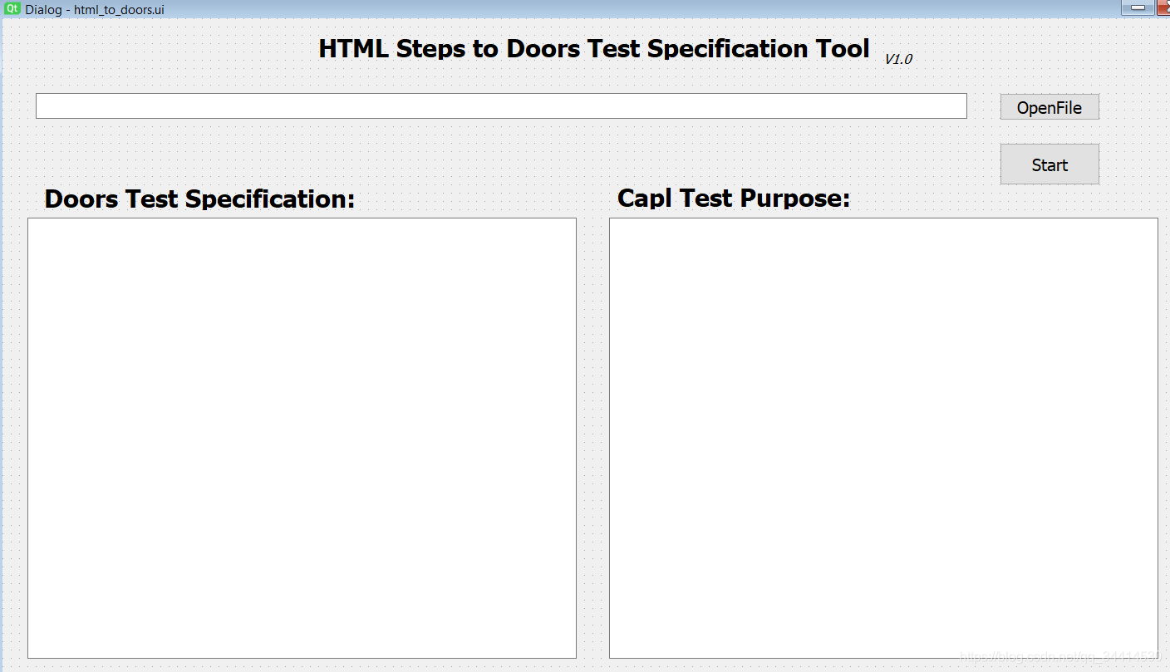Click inside the Capl Test Purpose text box
Viewport: 1170px width, 672px height.
(x=883, y=438)
